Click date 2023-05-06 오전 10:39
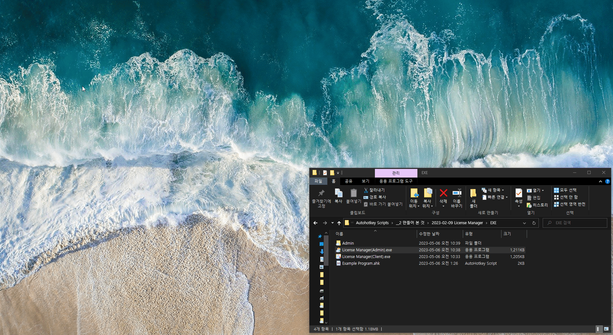 pyautogui.click(x=439, y=243)
